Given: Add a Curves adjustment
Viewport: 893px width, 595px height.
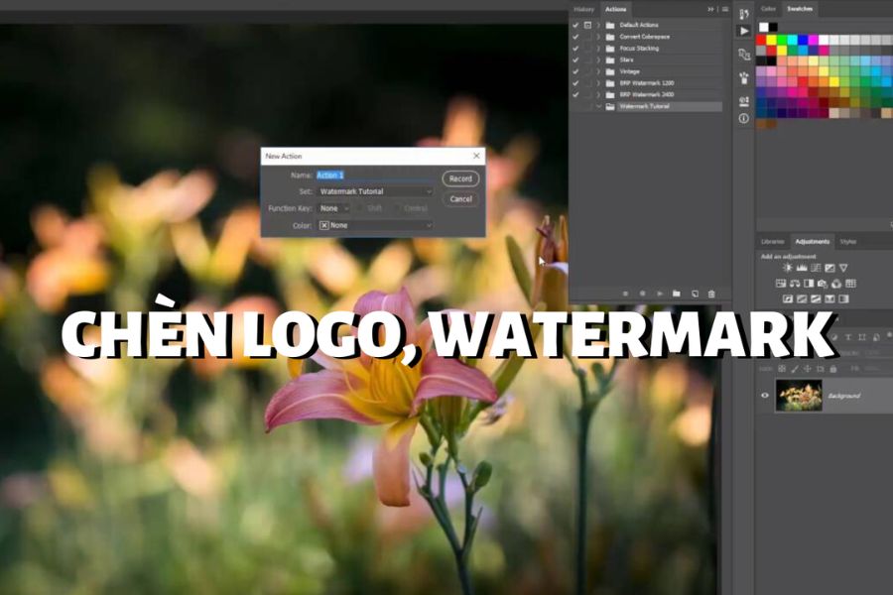Looking at the screenshot, I should pos(816,268).
